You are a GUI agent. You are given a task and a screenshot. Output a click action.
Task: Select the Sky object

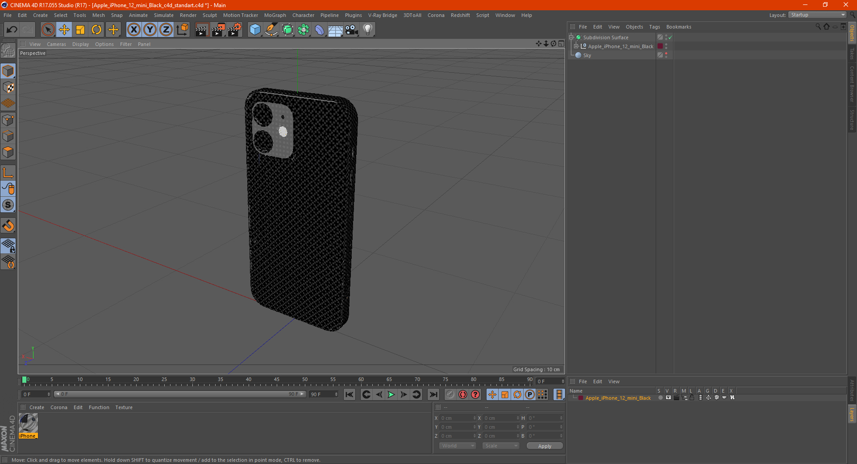click(x=587, y=55)
